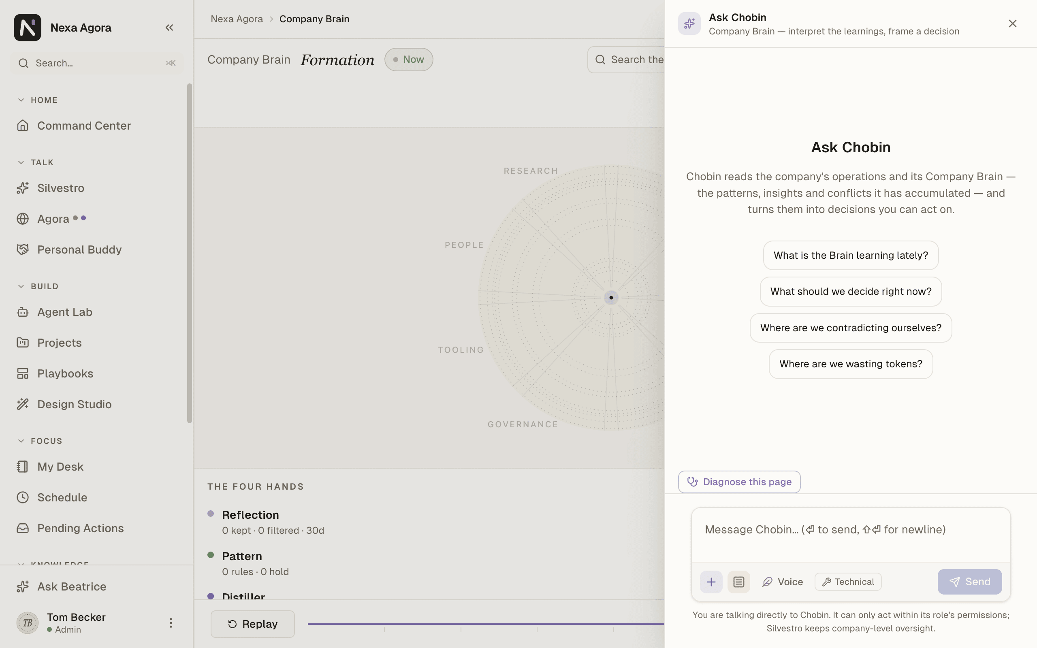
Task: Open Pending Actions inbox icon
Action: (x=23, y=528)
